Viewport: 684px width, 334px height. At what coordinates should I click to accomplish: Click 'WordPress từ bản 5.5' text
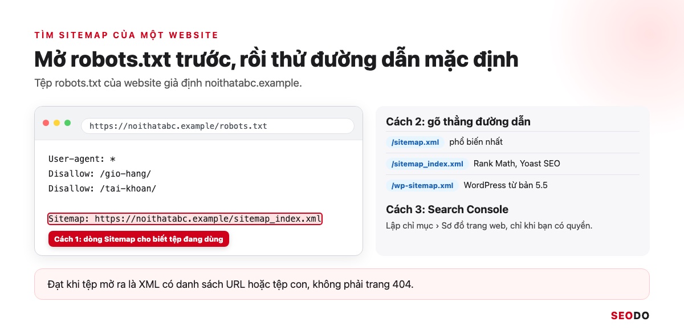tap(506, 185)
